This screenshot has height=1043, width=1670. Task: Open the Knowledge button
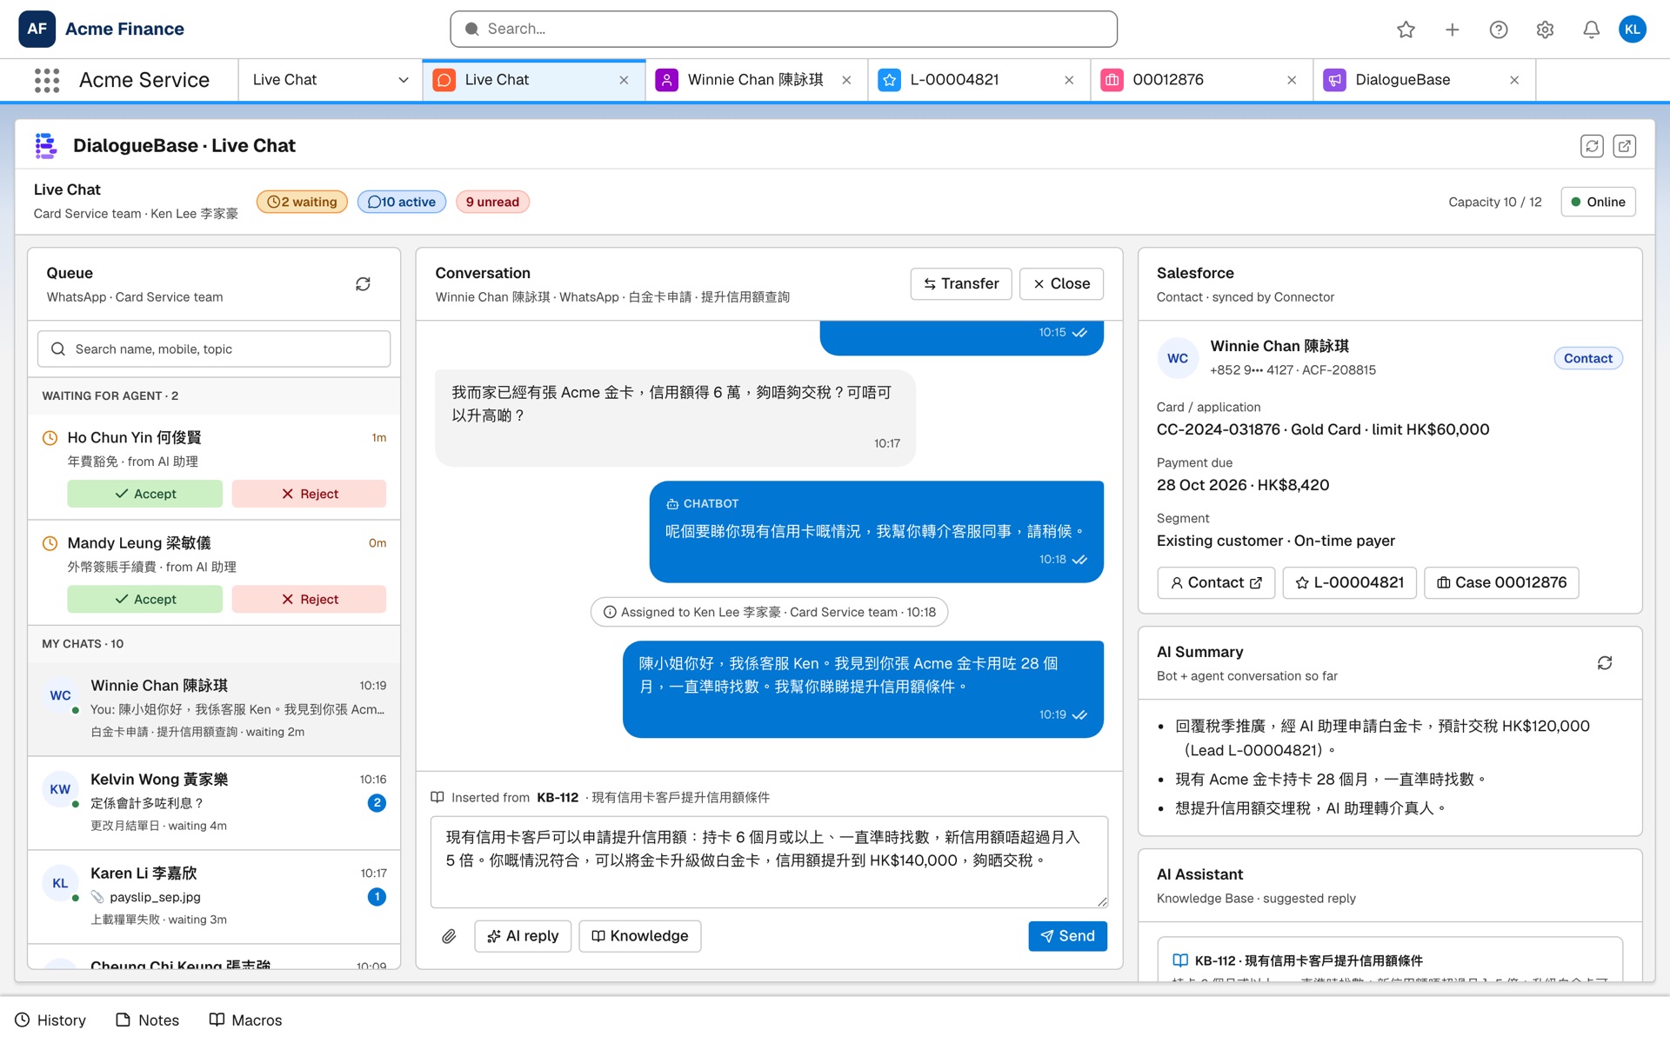640,936
